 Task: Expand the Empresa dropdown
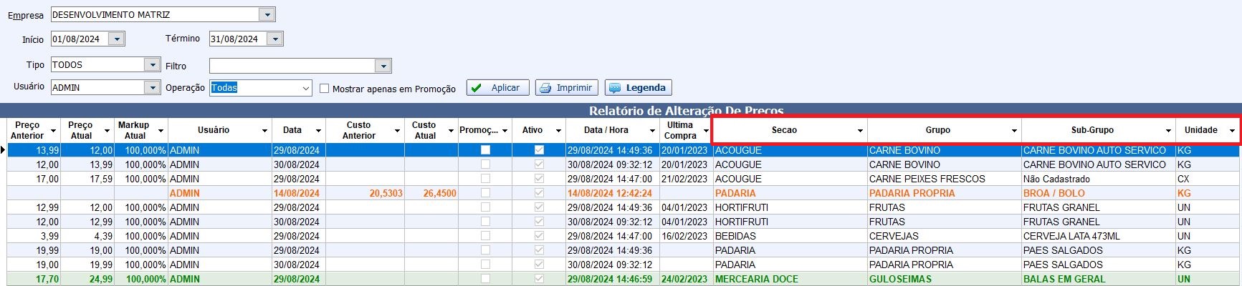pos(267,15)
